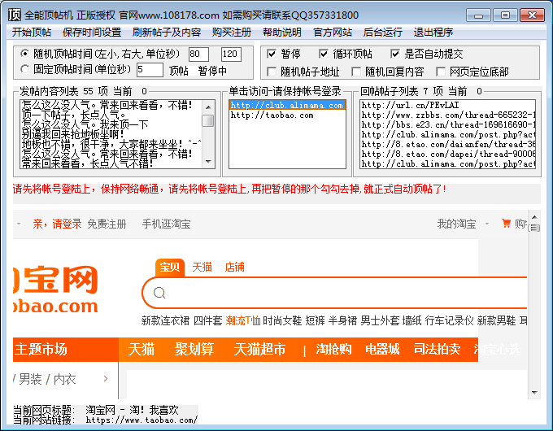
Task: Select http://url.cn/PEvLAI in reply list
Action: pos(448,105)
